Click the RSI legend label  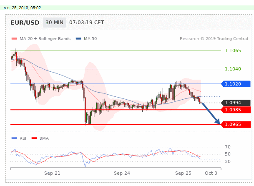click(23, 138)
